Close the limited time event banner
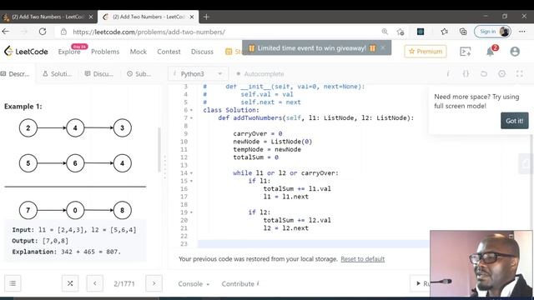Screen dimensions: 534x300 (x=383, y=47)
